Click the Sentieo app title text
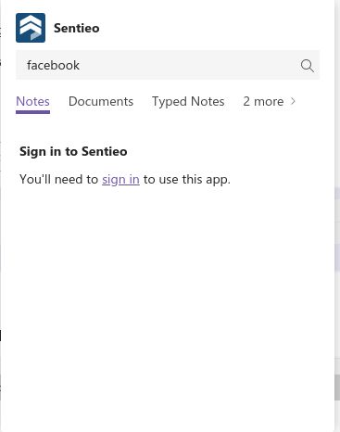The height and width of the screenshot is (432, 340). [77, 28]
